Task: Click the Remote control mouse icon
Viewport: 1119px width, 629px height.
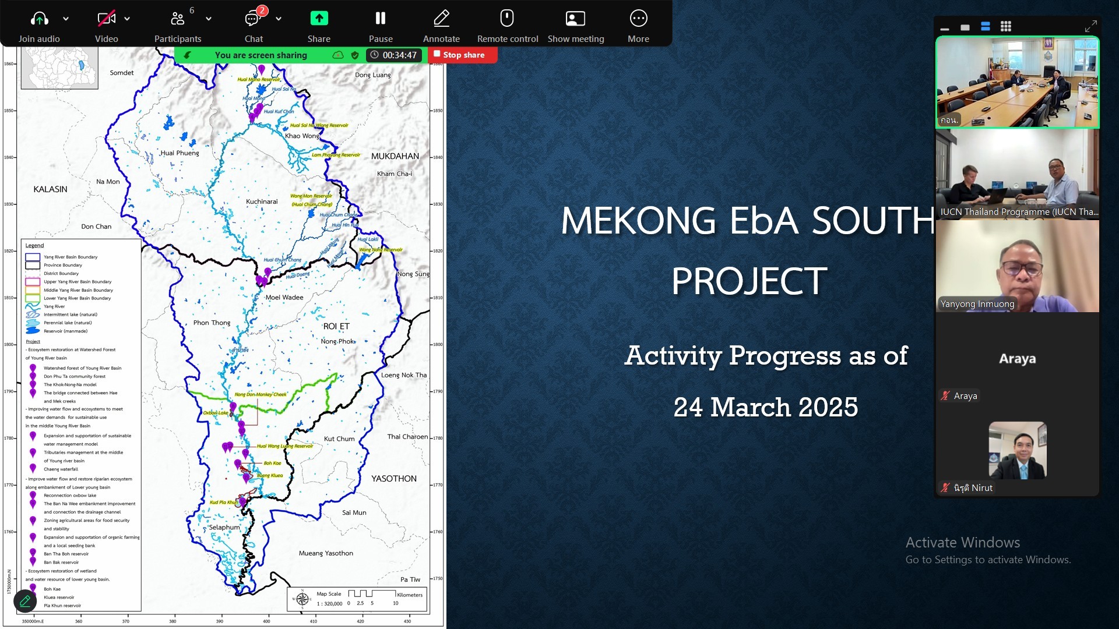Action: pos(507,19)
